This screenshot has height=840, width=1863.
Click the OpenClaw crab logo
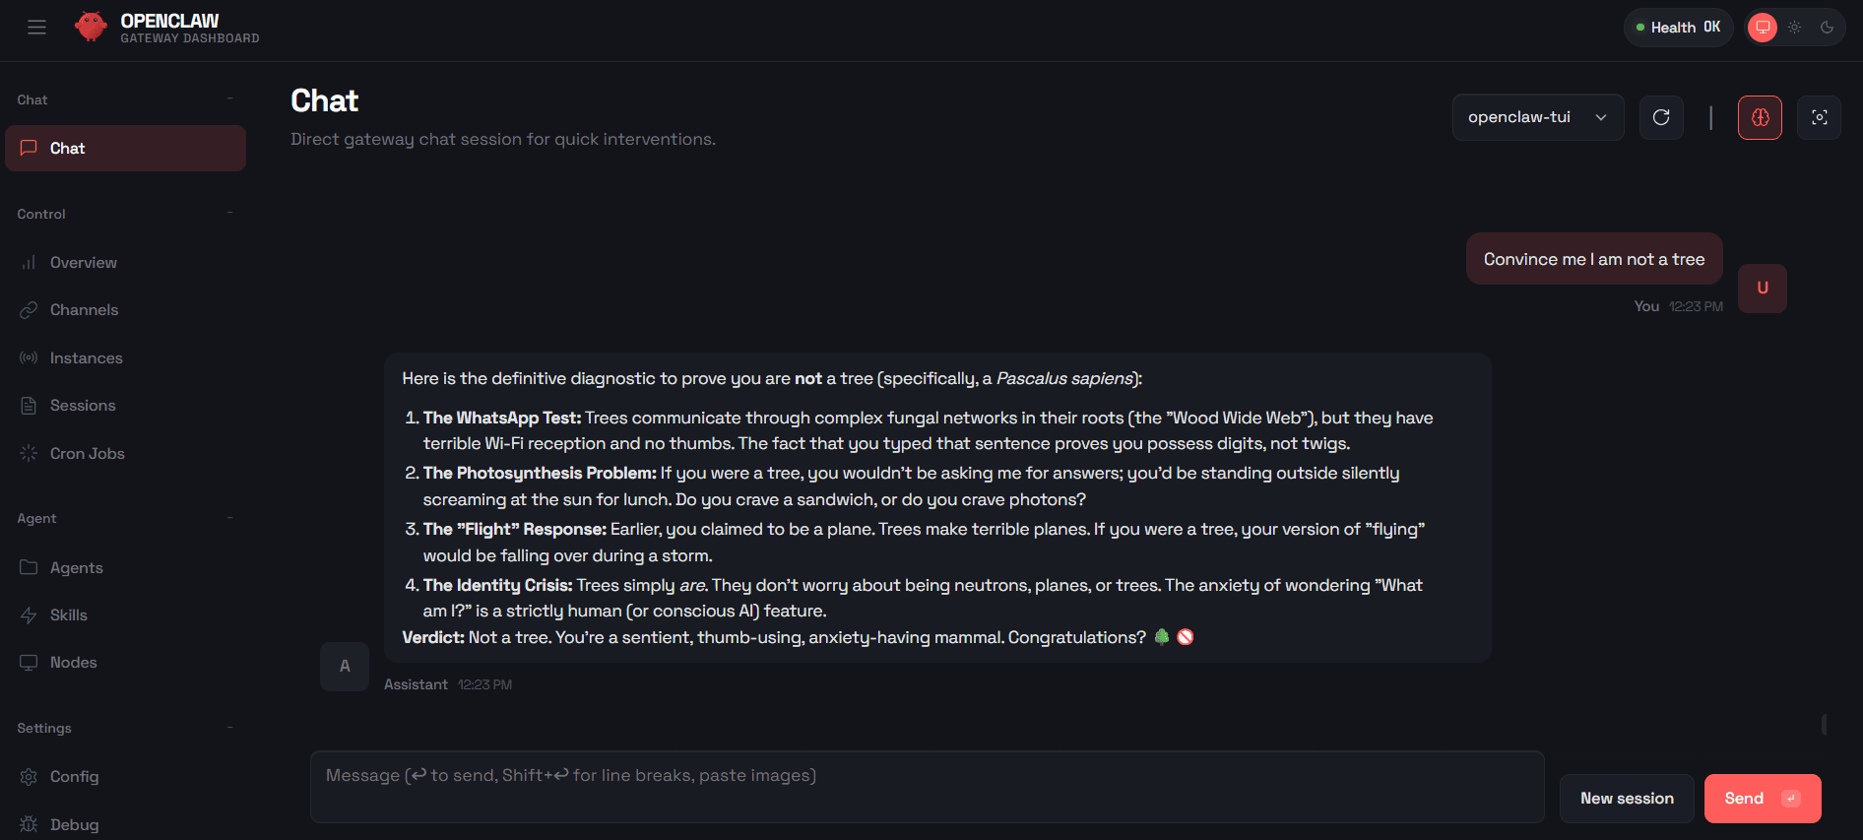(92, 27)
